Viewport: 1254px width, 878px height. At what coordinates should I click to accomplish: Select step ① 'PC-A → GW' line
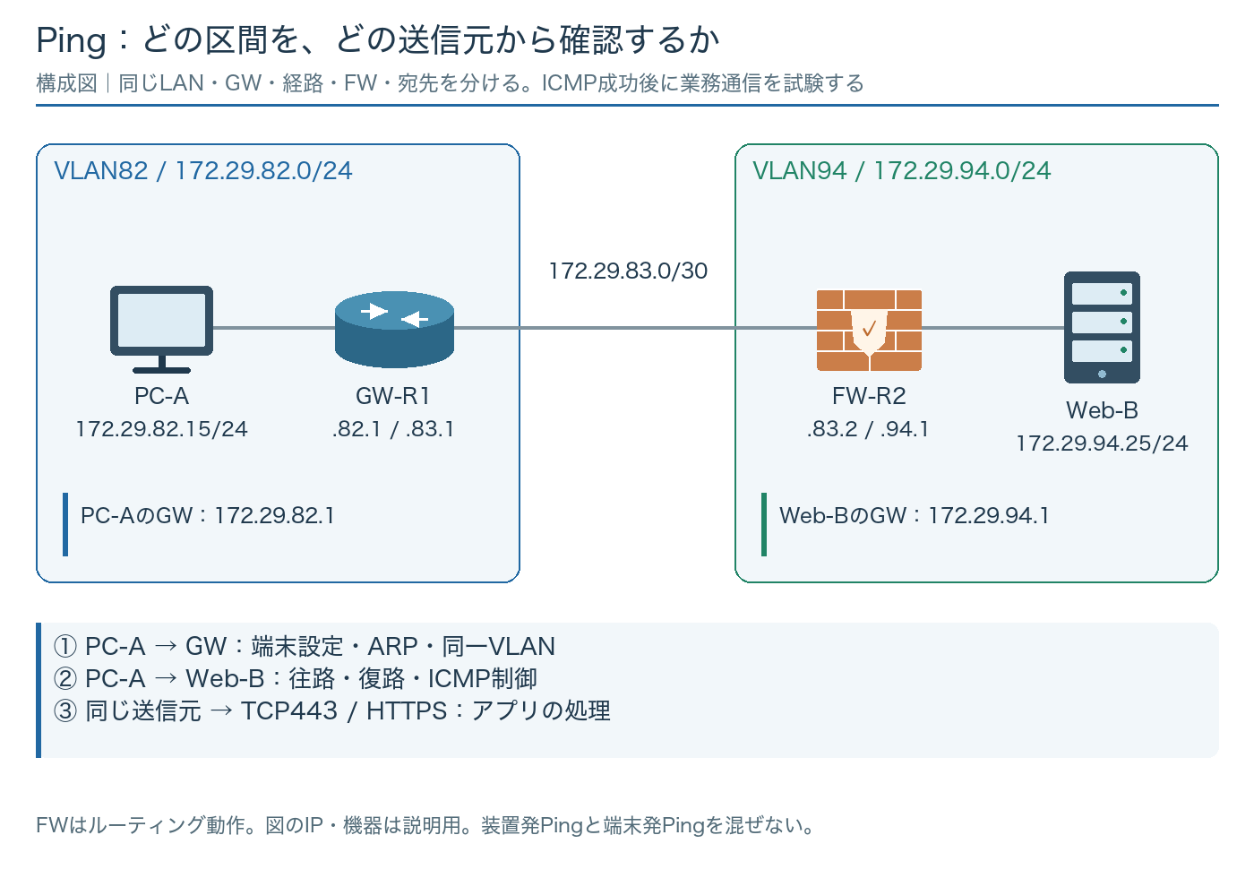305,646
